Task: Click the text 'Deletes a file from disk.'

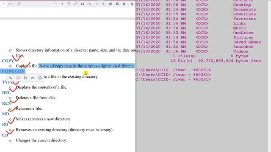Action: coord(36,98)
